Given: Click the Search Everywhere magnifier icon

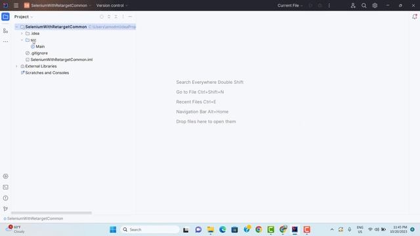Looking at the screenshot, I should [x=364, y=5].
